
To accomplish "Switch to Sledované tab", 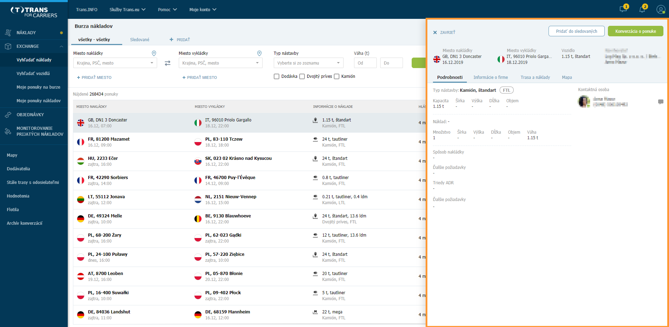I will click(x=140, y=40).
